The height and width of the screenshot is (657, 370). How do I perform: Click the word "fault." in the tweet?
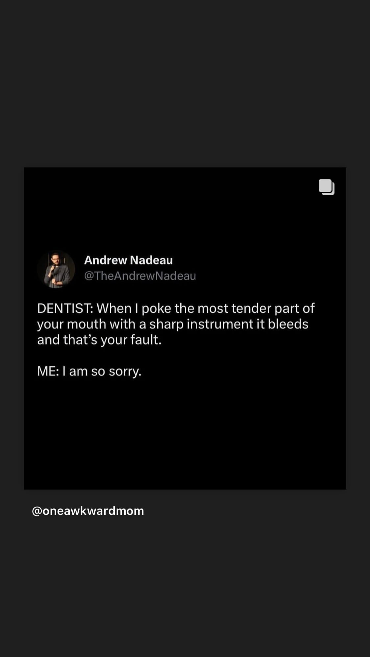pyautogui.click(x=146, y=340)
